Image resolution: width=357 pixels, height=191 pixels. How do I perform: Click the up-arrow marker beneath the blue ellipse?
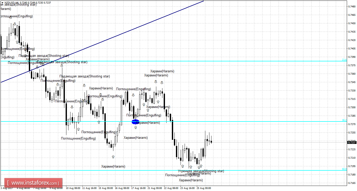click(x=136, y=127)
